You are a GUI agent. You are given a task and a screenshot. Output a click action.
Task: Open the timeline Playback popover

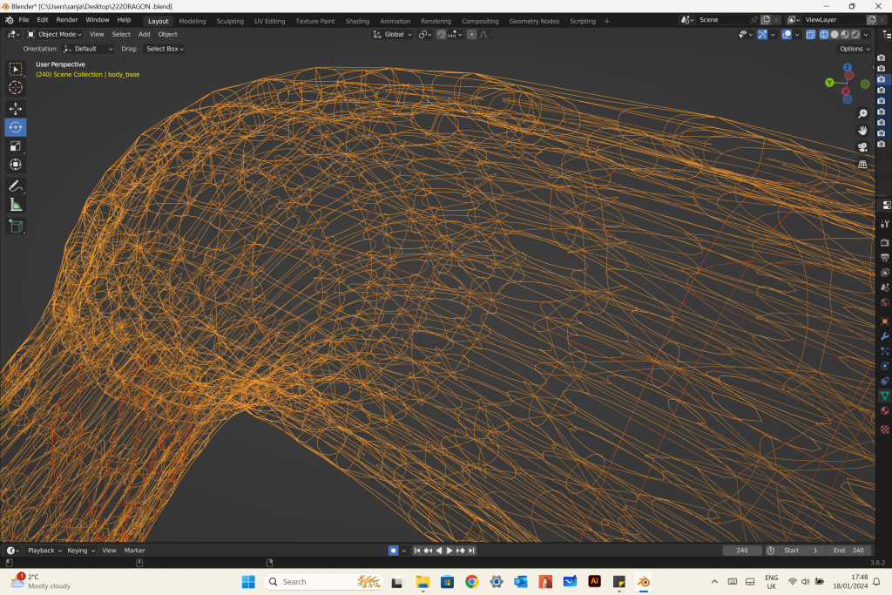click(44, 551)
